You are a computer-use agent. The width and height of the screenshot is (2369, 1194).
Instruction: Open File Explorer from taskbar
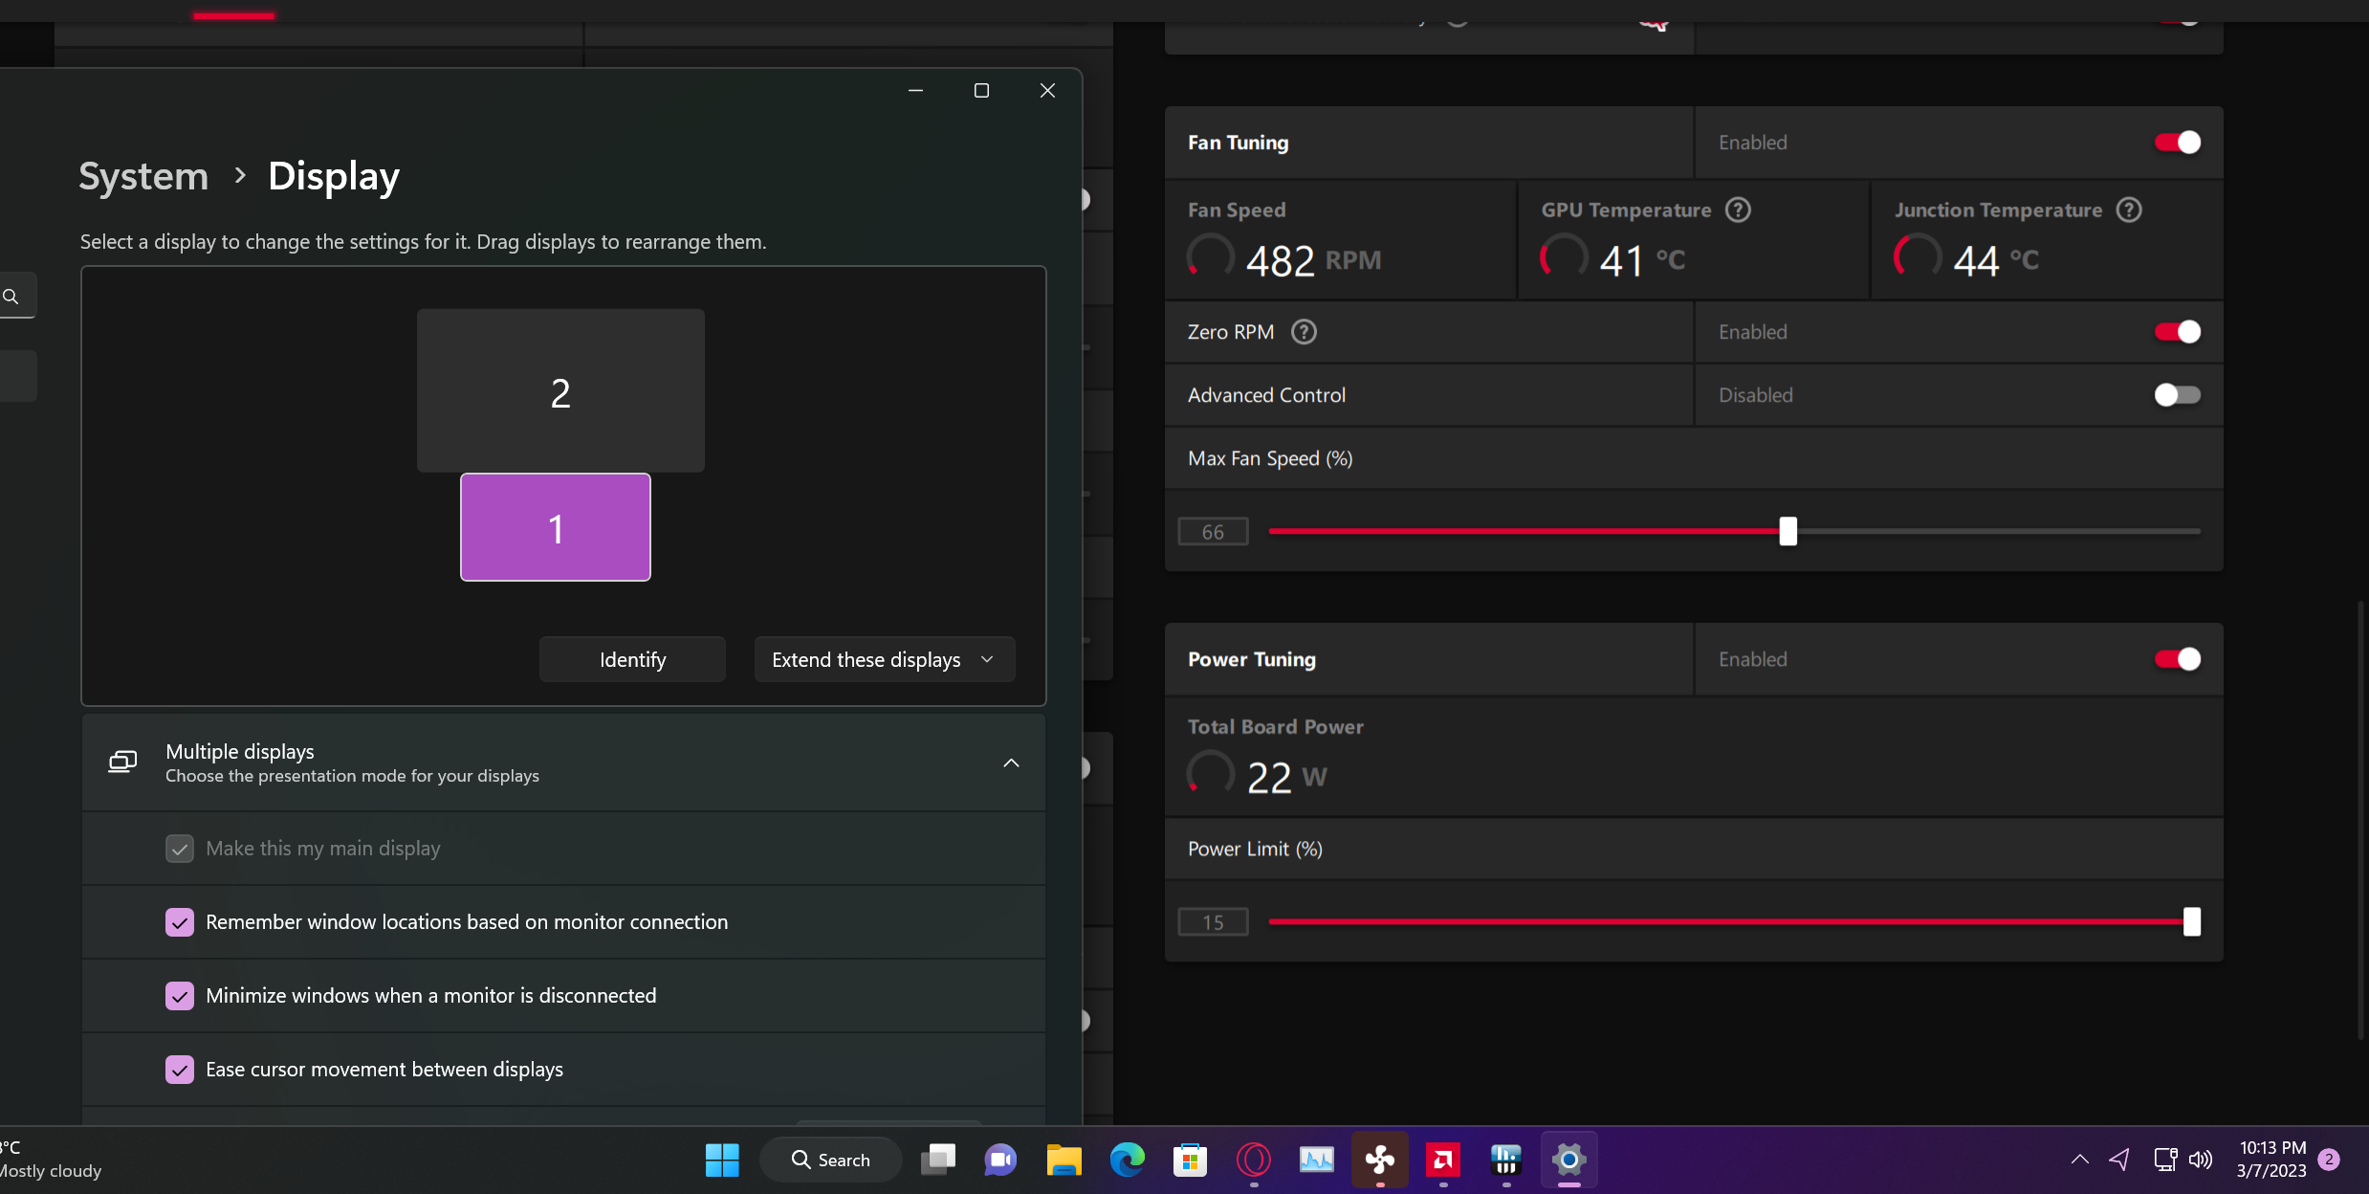[1064, 1160]
